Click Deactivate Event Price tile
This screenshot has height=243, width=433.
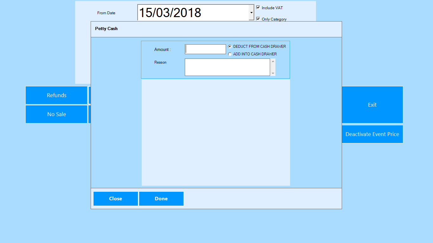click(x=372, y=134)
